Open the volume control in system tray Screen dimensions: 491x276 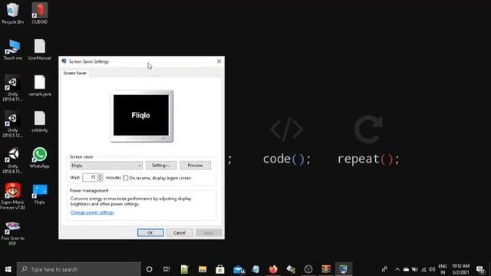[x=432, y=269]
